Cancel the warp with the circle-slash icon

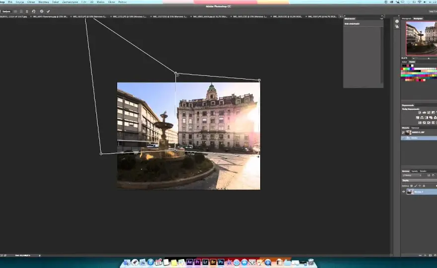(x=42, y=11)
